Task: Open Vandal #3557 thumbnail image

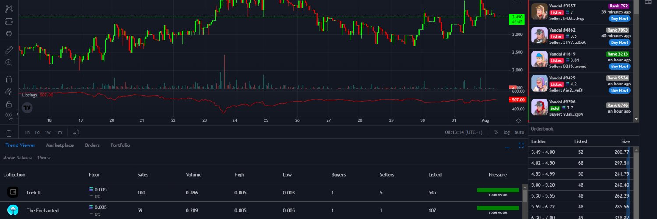Action: click(x=539, y=12)
